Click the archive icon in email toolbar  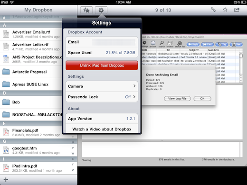tap(153, 44)
